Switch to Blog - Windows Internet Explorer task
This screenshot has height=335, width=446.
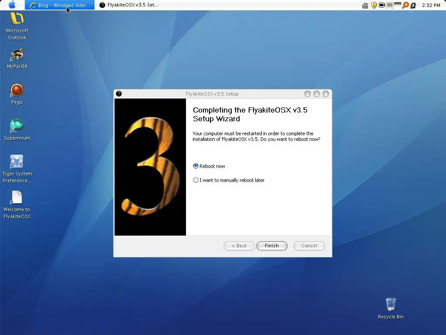point(60,5)
